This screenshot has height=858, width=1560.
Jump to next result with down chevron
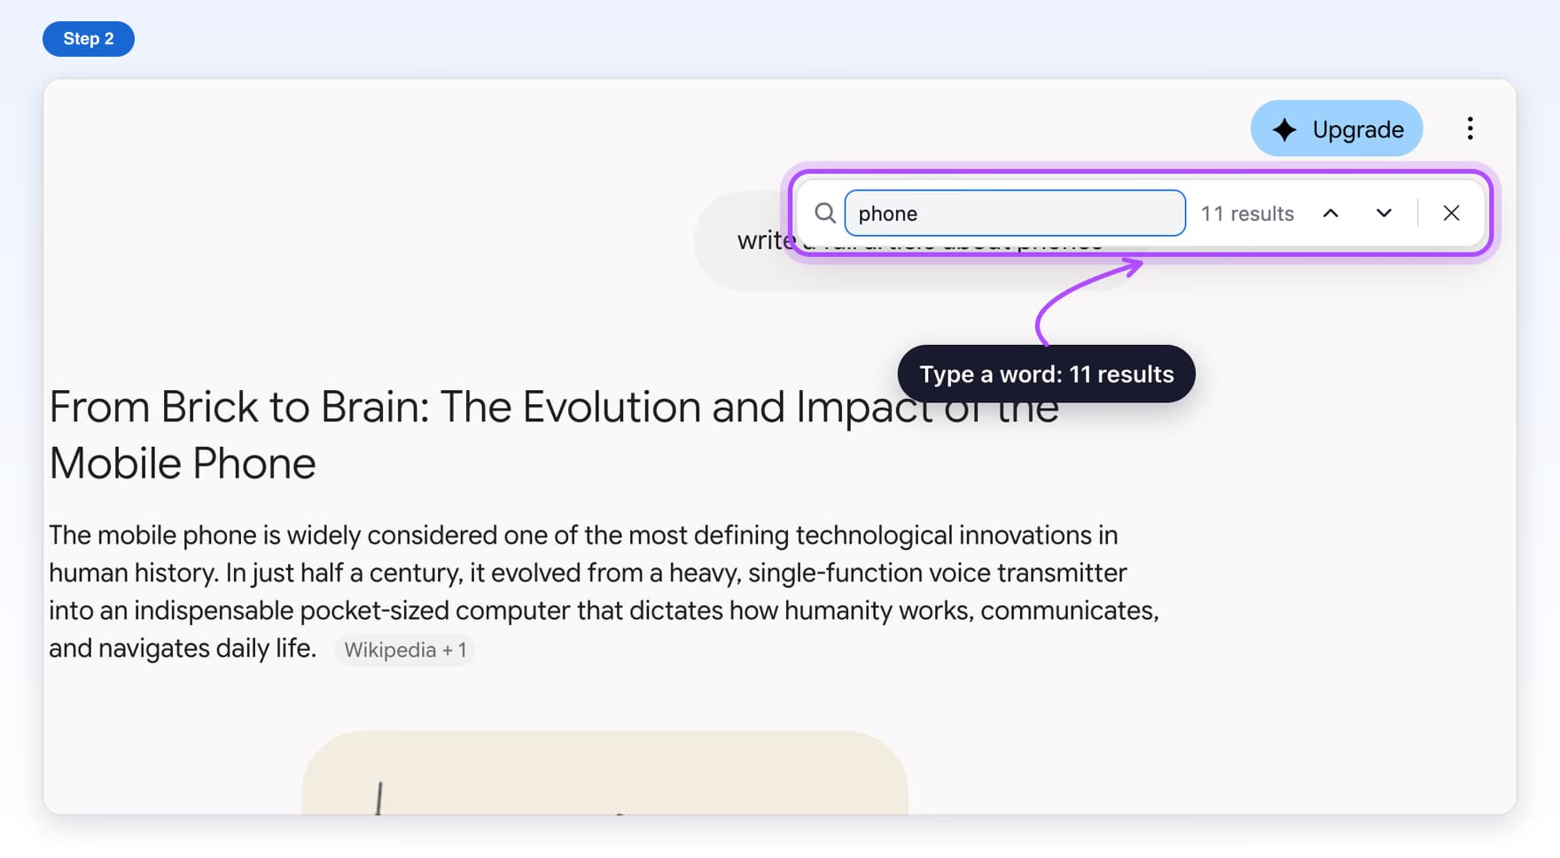coord(1384,213)
